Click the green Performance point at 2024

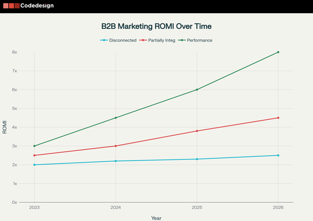coord(116,118)
